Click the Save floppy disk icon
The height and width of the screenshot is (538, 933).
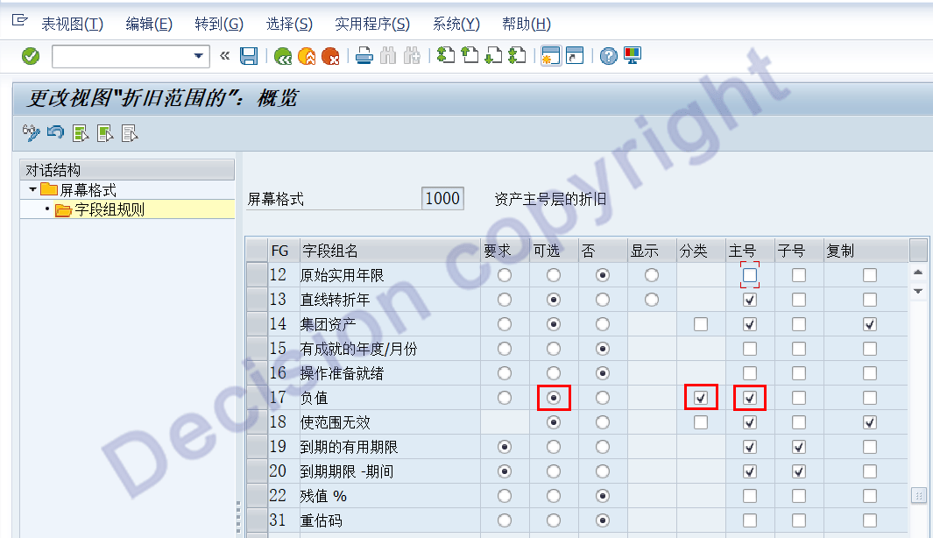coord(249,57)
